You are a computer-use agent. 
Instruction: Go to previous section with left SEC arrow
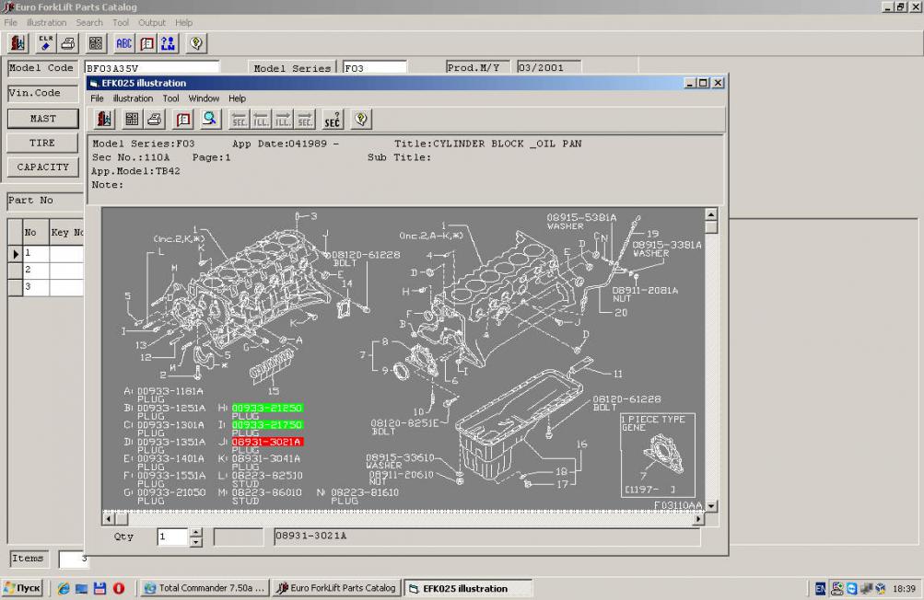pos(239,120)
